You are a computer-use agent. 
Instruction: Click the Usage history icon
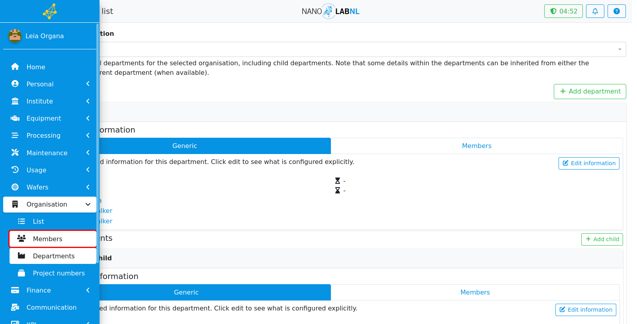tap(15, 170)
